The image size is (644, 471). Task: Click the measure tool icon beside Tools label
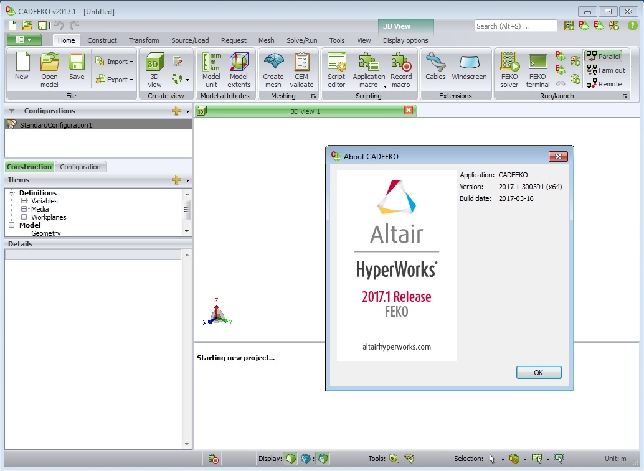tap(394, 459)
